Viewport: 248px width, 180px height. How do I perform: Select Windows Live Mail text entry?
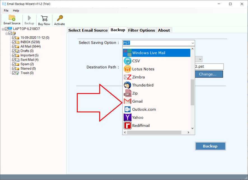click(149, 53)
